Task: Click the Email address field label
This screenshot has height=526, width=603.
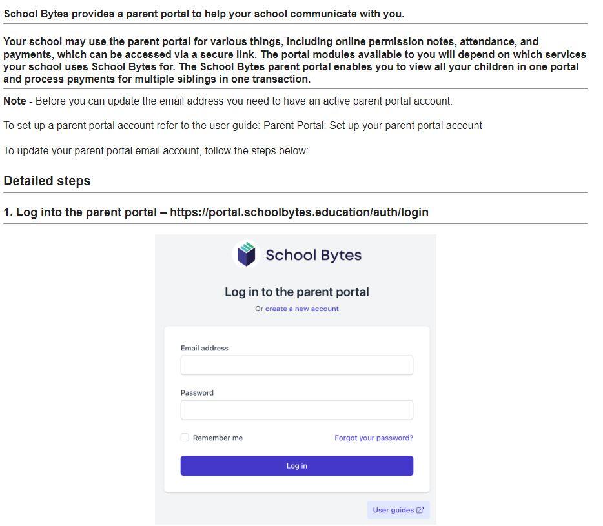Action: pos(205,348)
